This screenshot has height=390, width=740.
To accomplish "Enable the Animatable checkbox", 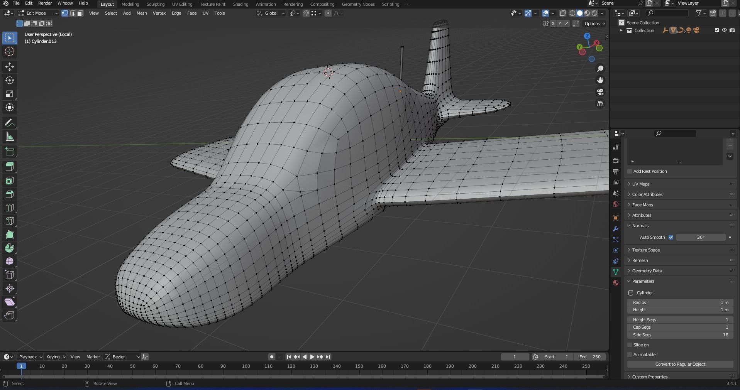I will (630, 355).
